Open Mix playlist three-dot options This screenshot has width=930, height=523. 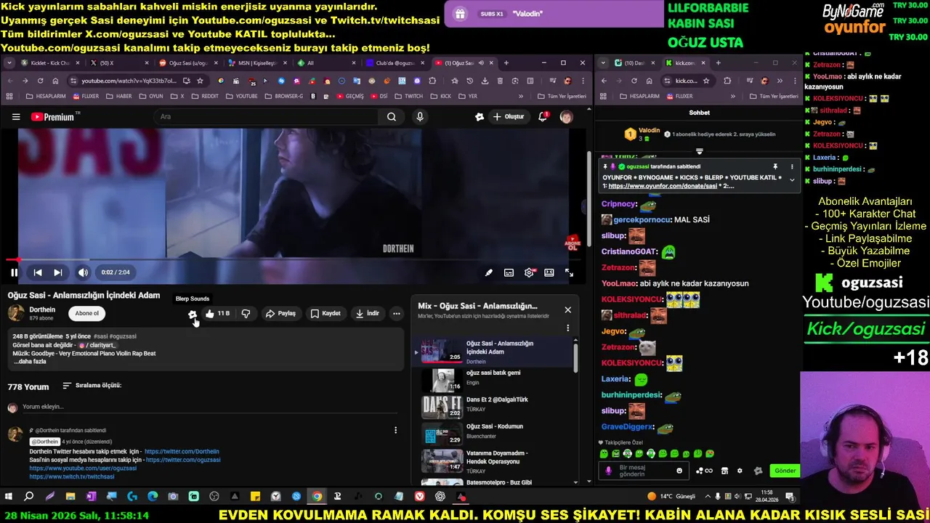point(567,328)
